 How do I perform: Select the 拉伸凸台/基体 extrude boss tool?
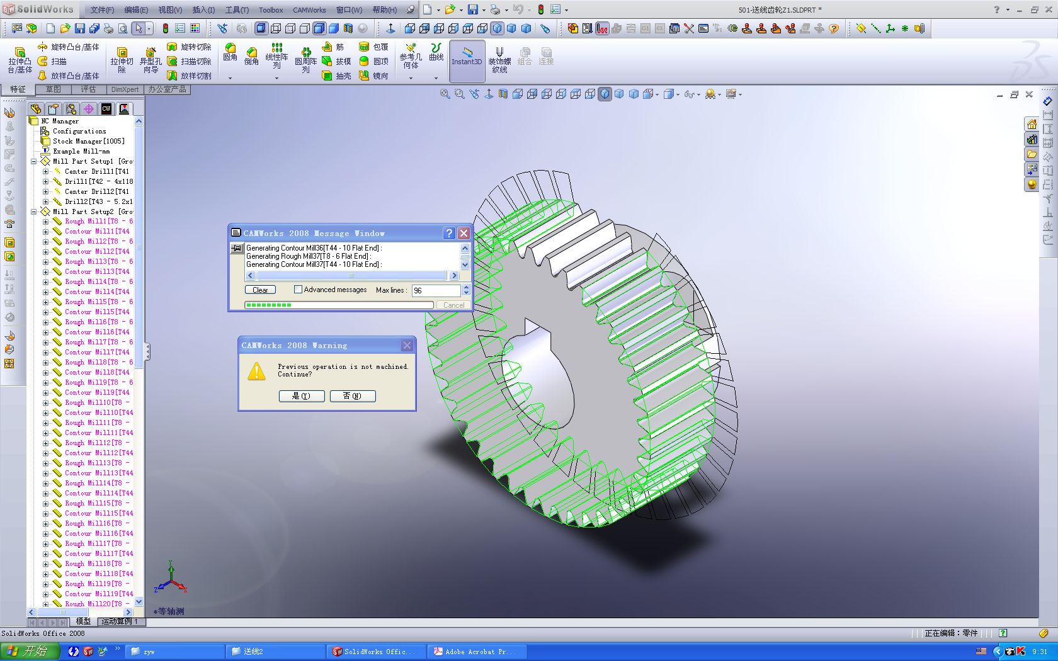tap(20, 60)
